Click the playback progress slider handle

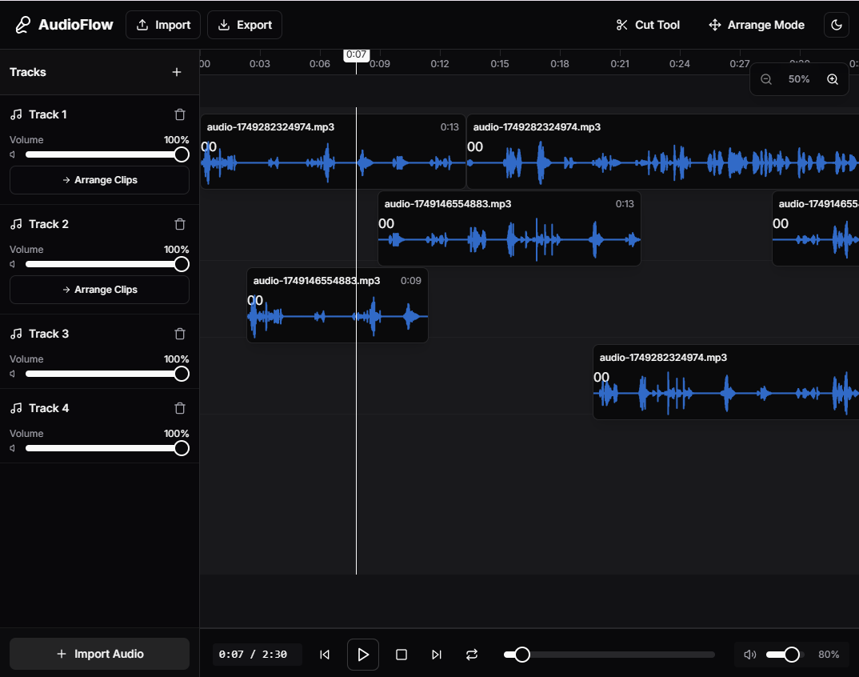[x=522, y=655]
